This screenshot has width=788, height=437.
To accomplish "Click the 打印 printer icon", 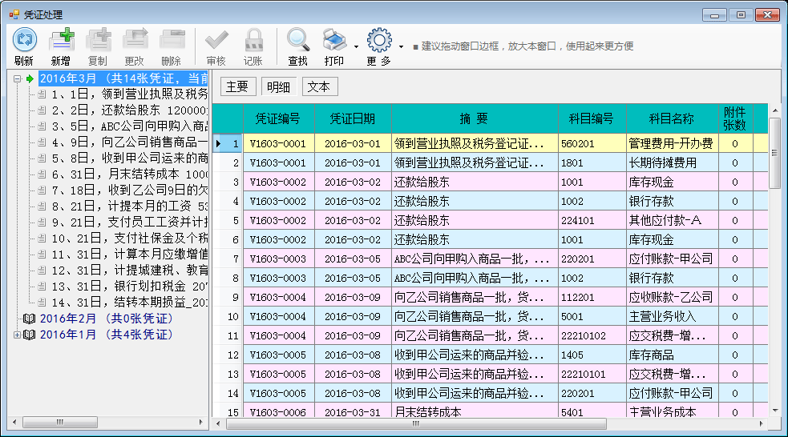I will (x=334, y=40).
